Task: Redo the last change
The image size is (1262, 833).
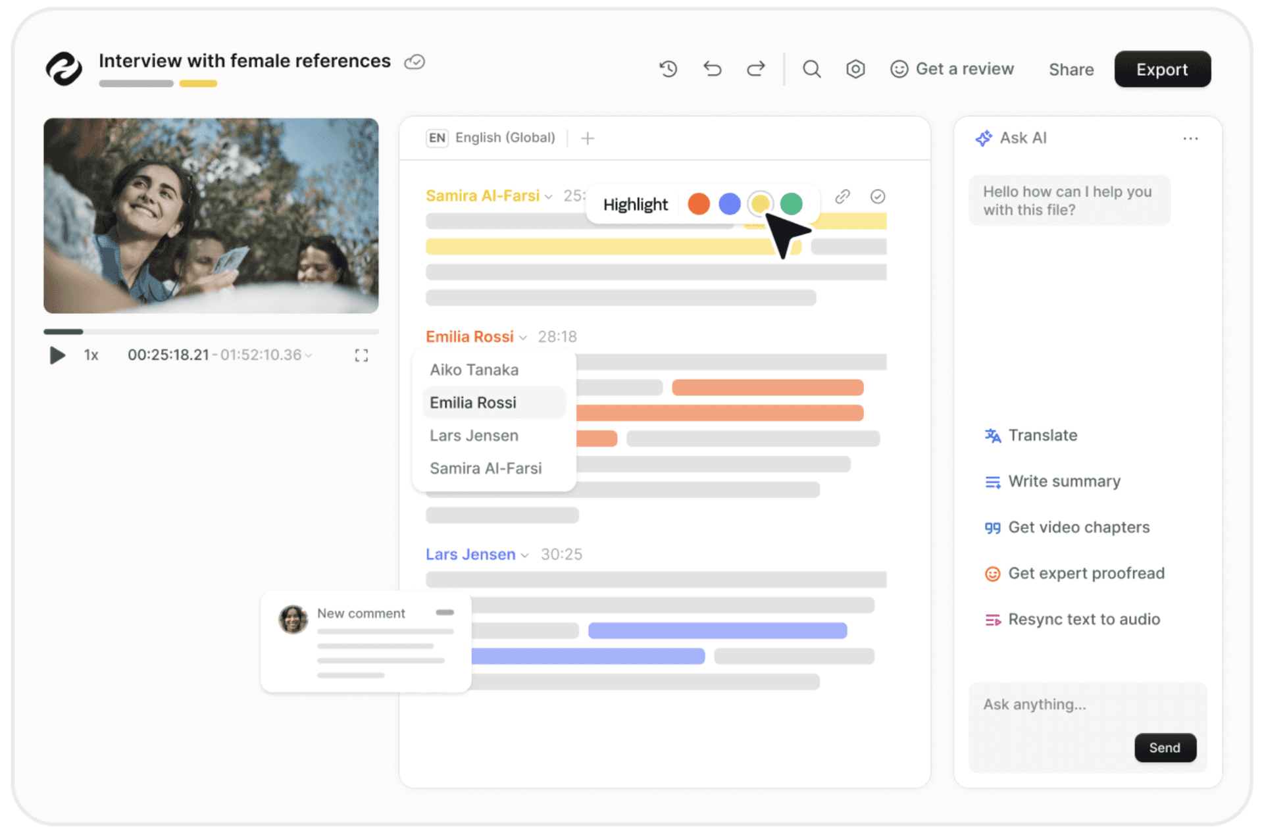Action: point(755,68)
